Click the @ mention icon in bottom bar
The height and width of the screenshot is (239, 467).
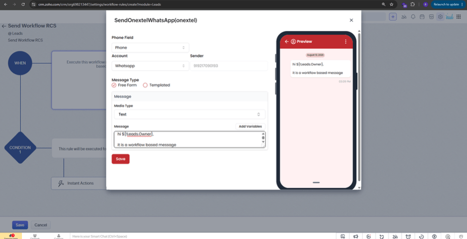448,237
